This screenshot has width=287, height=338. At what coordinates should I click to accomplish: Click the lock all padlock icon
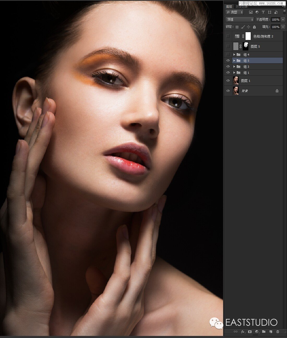point(254,27)
